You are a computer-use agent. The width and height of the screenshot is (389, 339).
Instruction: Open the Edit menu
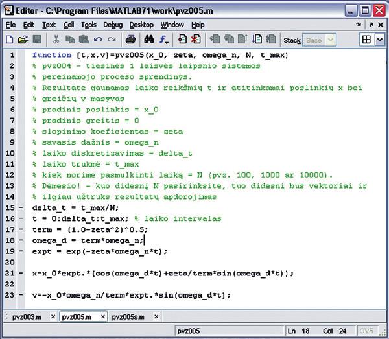(x=29, y=25)
